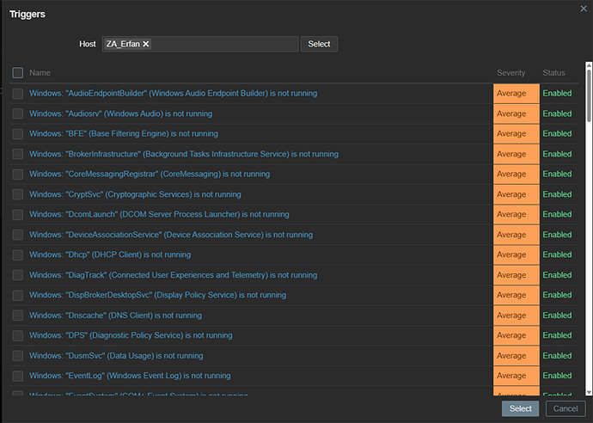Check the DispBrokerDesktopSvc trigger checkbox
The height and width of the screenshot is (423, 593).
coord(18,295)
